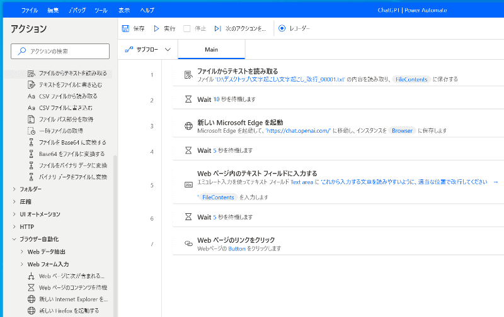Select the 新しい Microsoft Edge を起動 step title

(x=240, y=123)
